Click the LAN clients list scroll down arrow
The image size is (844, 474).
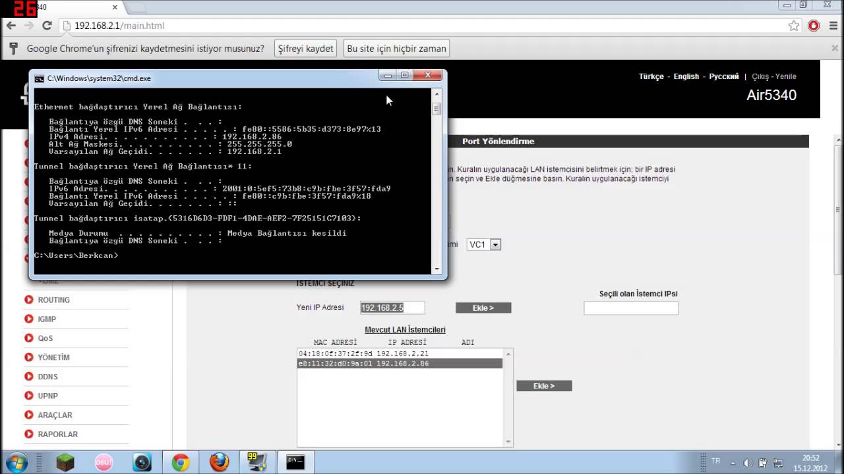[508, 442]
